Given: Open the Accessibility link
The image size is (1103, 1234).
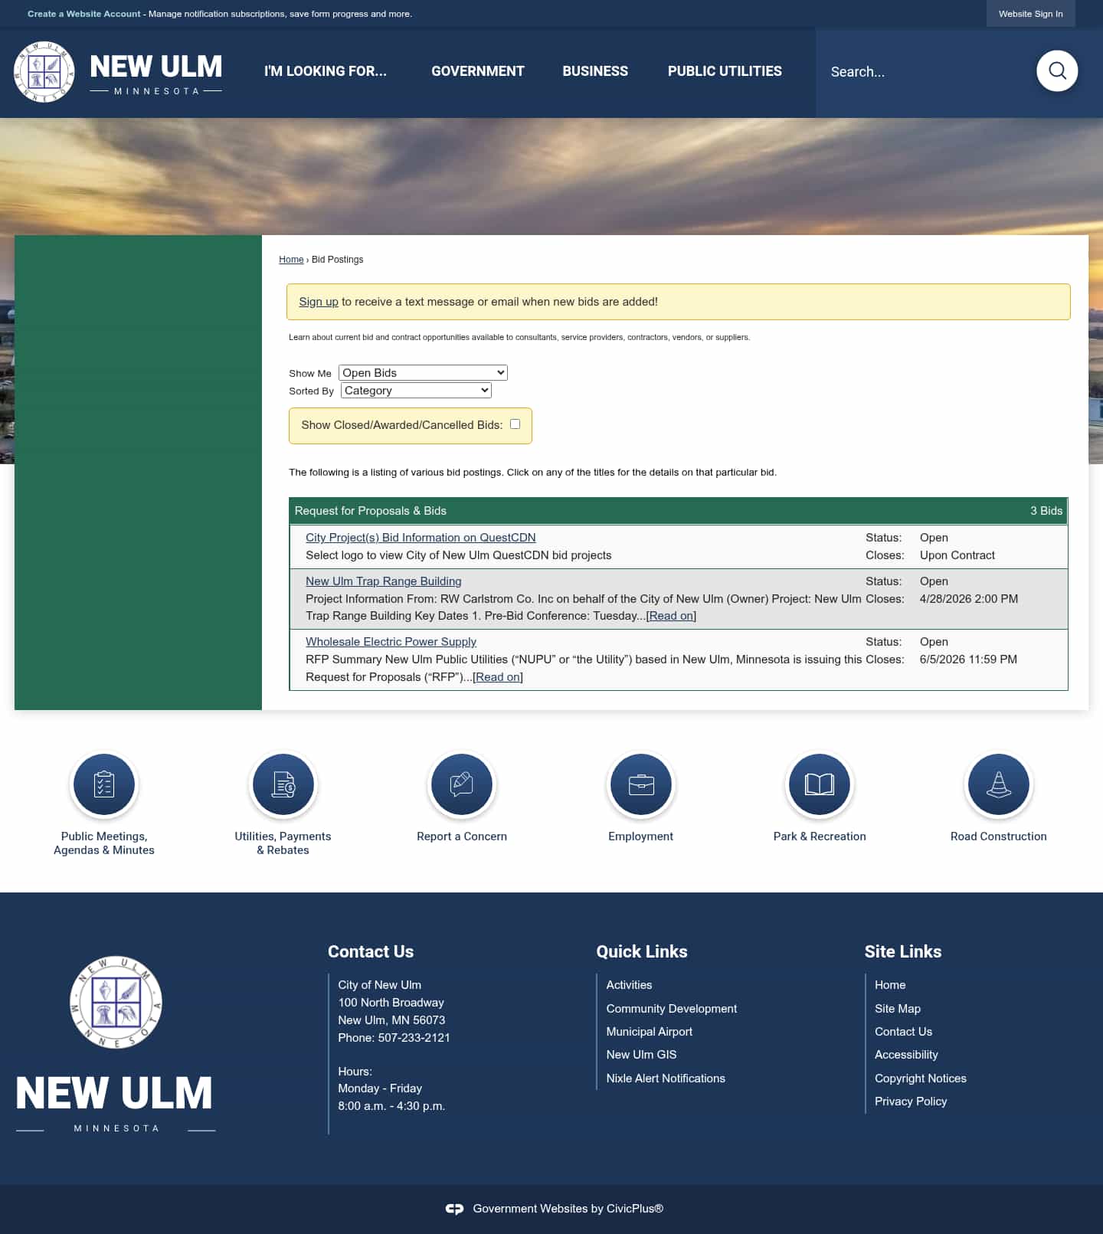Looking at the screenshot, I should [x=906, y=1055].
